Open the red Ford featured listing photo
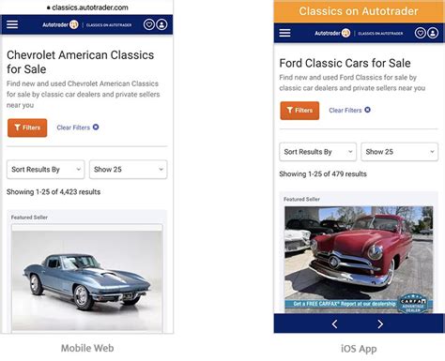Screen dimensions: 445x361 tap(359, 260)
